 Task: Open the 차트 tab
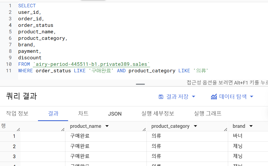(x=83, y=113)
